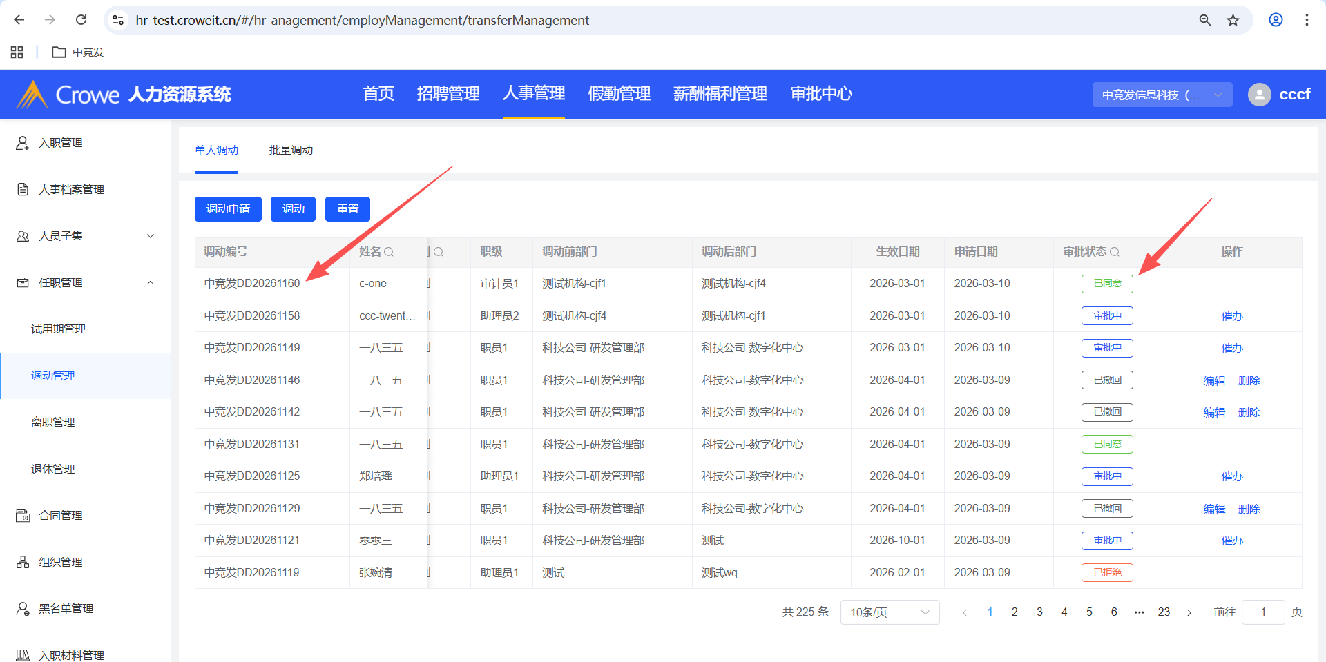Viewport: 1326px width, 662px height.
Task: Click the search icon beside 审批状态 column header
Action: coord(1115,252)
